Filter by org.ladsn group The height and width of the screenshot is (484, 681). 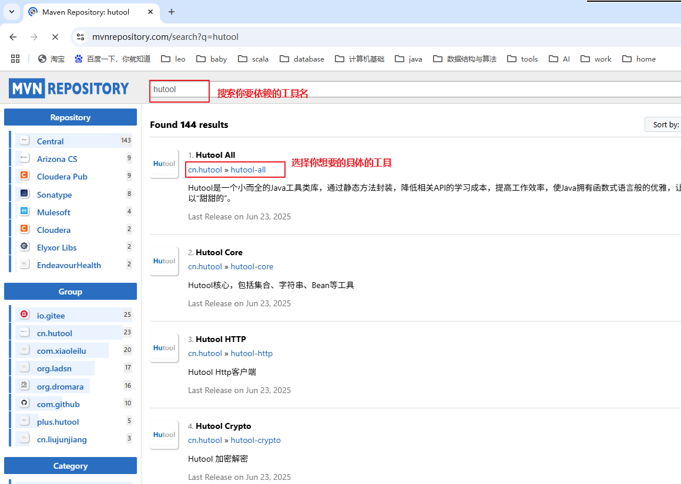(54, 368)
